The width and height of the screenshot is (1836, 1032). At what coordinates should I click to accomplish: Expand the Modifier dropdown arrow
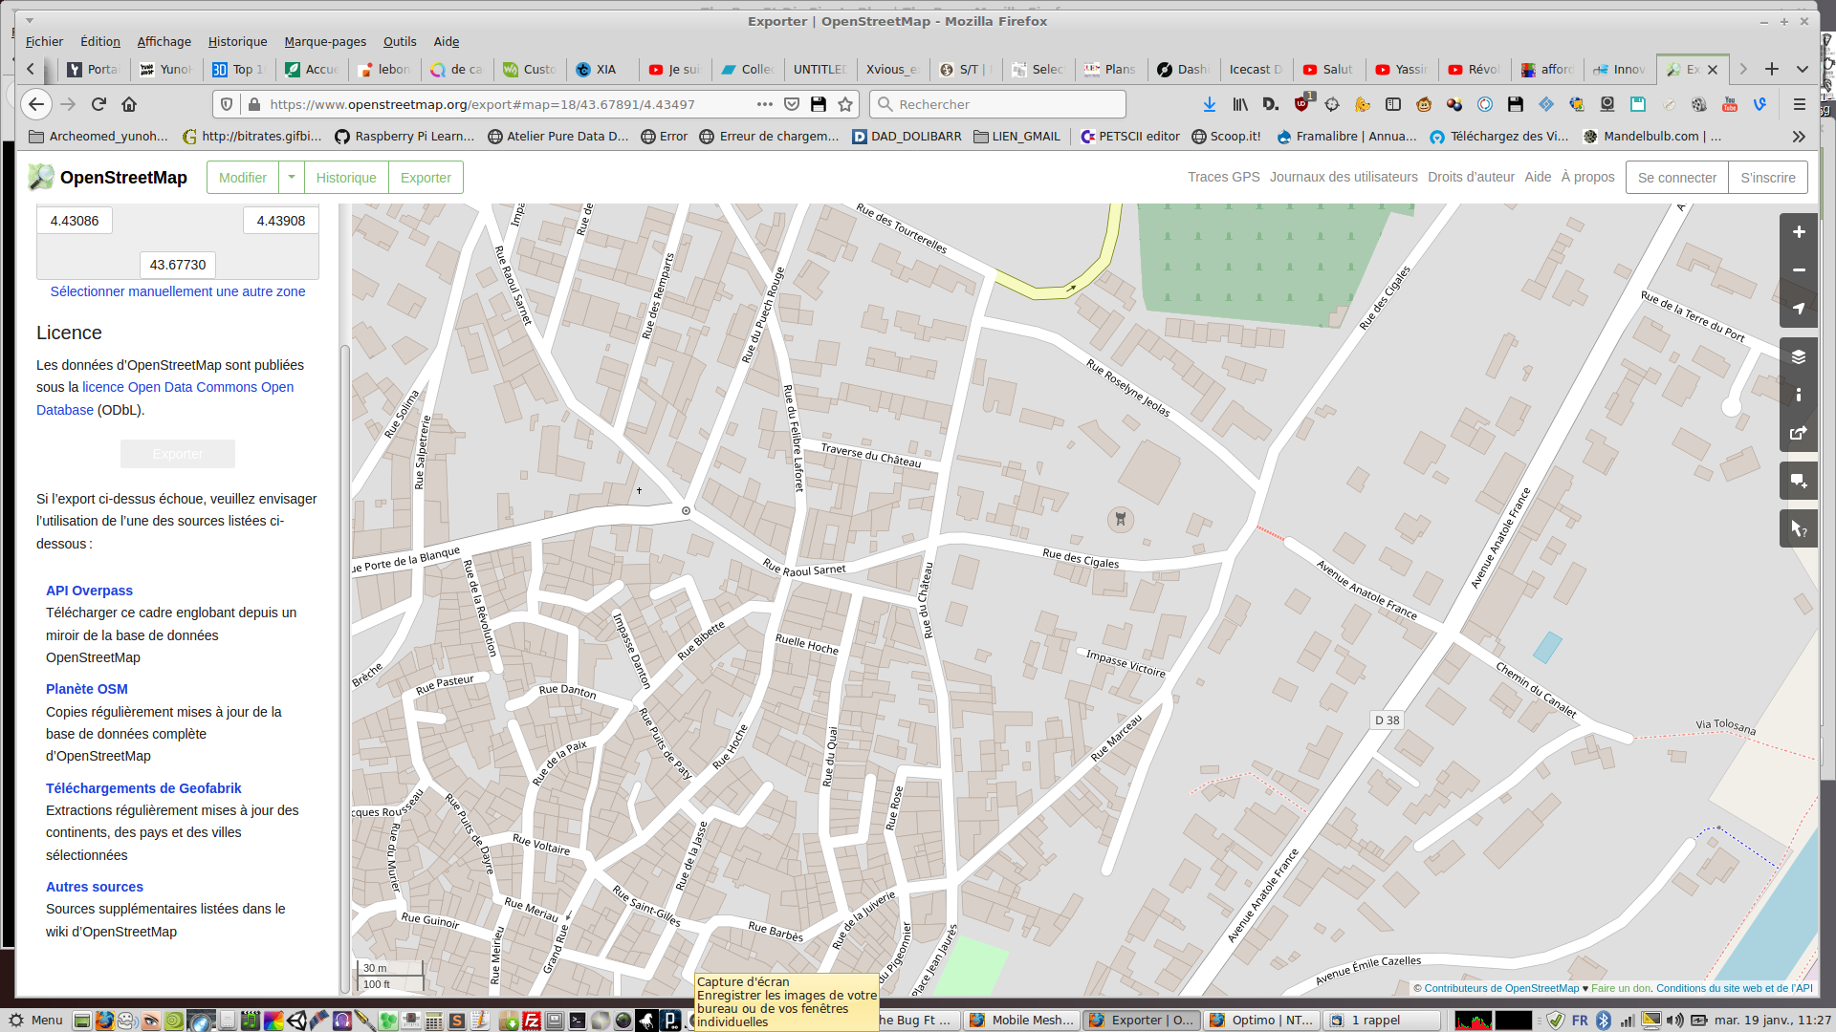[292, 178]
